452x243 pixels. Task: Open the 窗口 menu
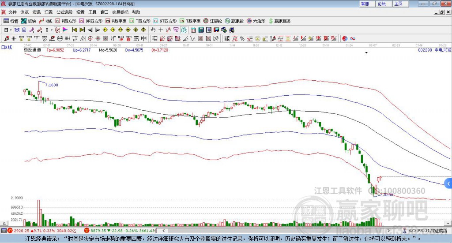coord(104,12)
